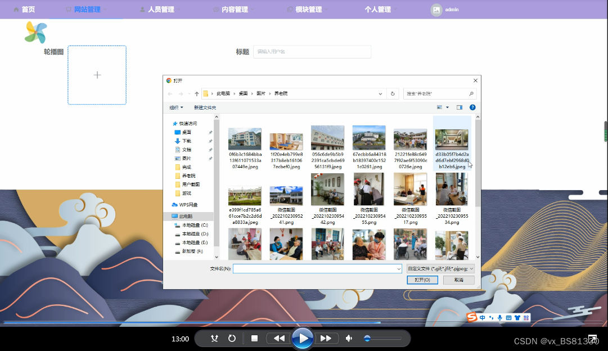The image size is (608, 351).
Task: Open the 人员管理 menu
Action: [x=160, y=10]
